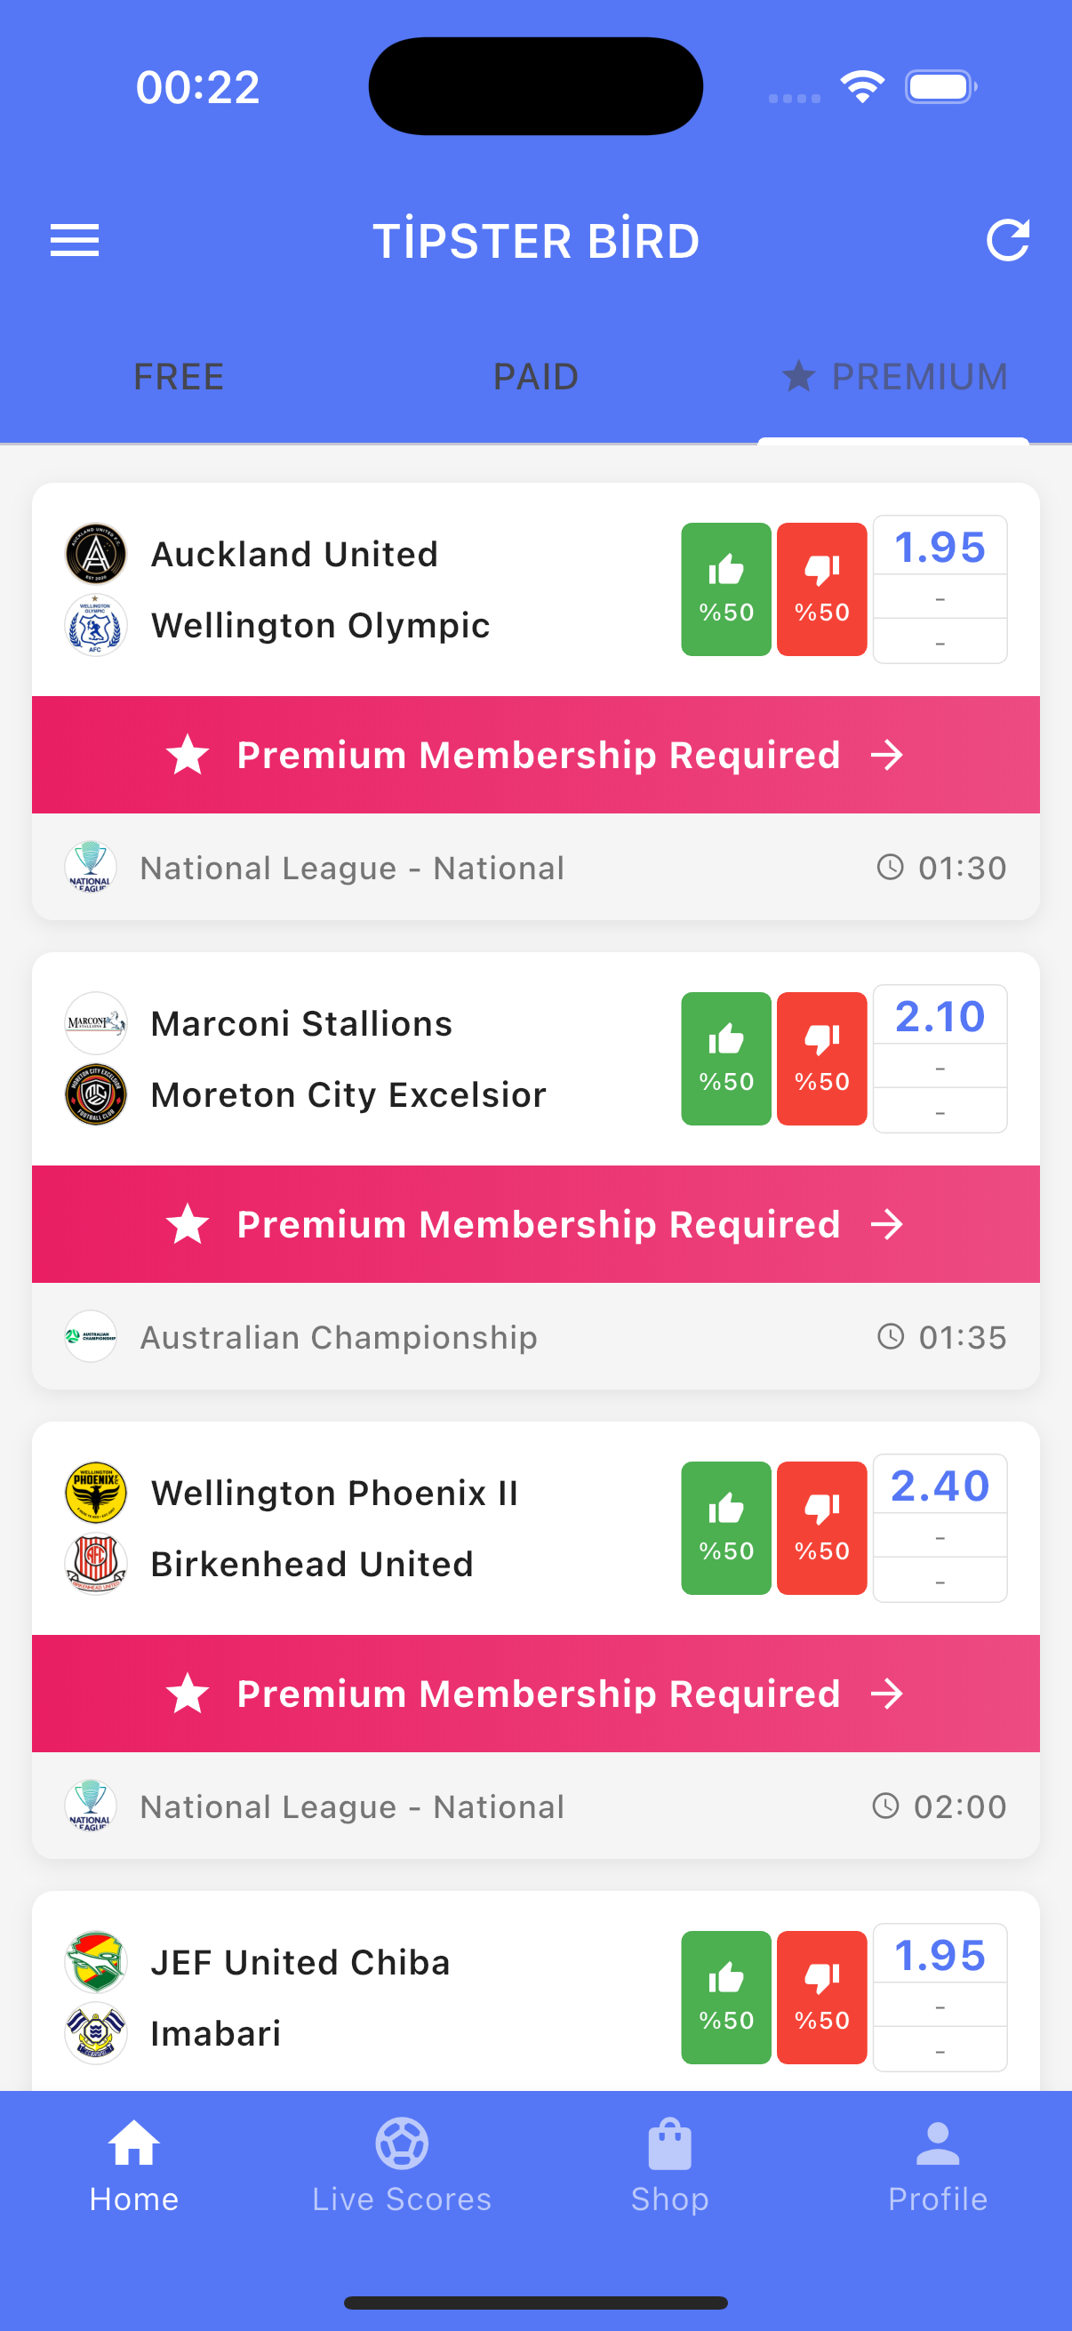Refresh the tips list
1072x2331 pixels.
[1007, 241]
